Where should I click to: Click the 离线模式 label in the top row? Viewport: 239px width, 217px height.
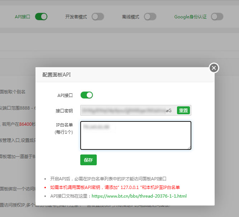pos(130,17)
